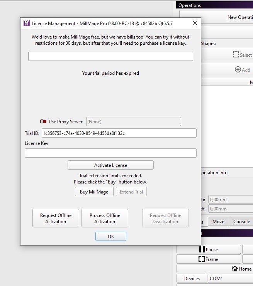Image resolution: width=253 pixels, height=286 pixels.
Task: Click the Extend Trial button
Action: (x=131, y=192)
